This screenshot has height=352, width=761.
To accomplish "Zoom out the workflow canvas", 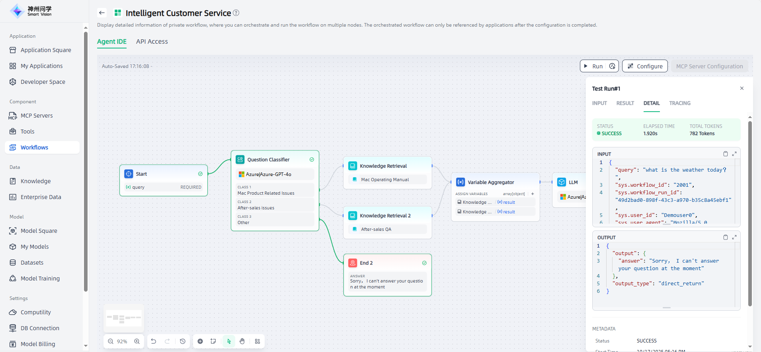I will coord(111,341).
